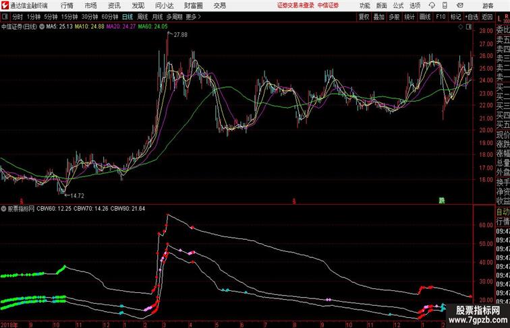Open the 公式 formula menu

click(x=398, y=5)
